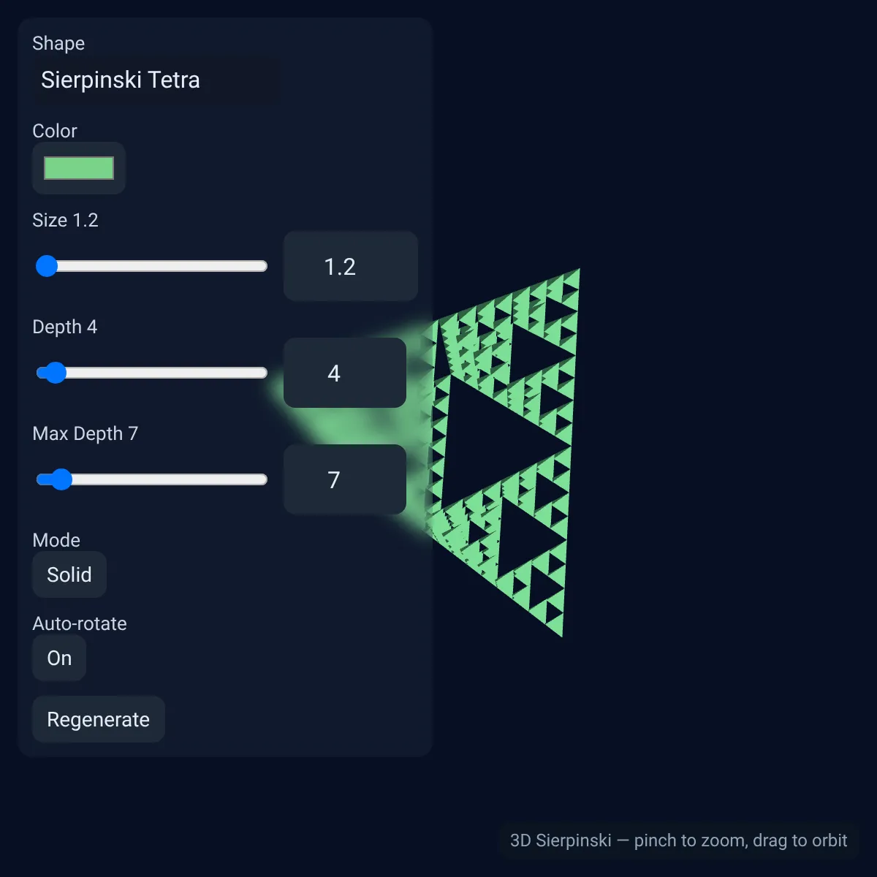Click the Max Depth 7 label

86,433
